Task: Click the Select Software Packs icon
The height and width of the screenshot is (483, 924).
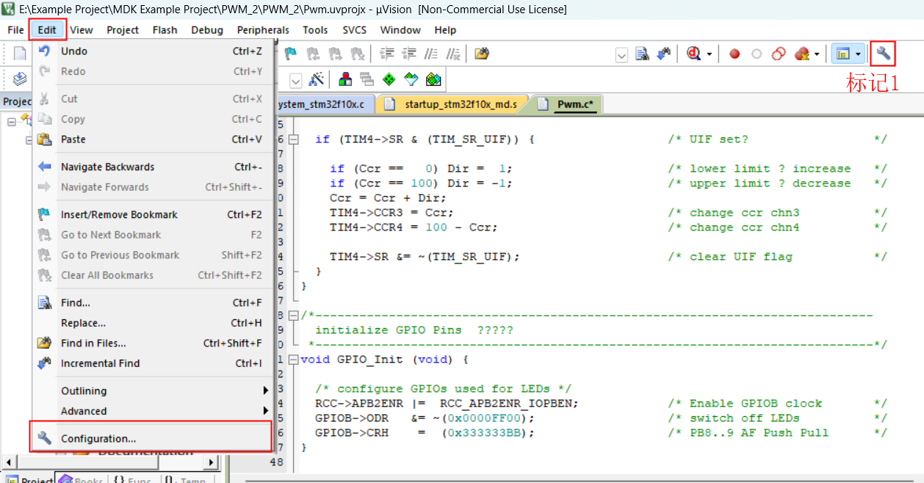Action: pyautogui.click(x=411, y=79)
